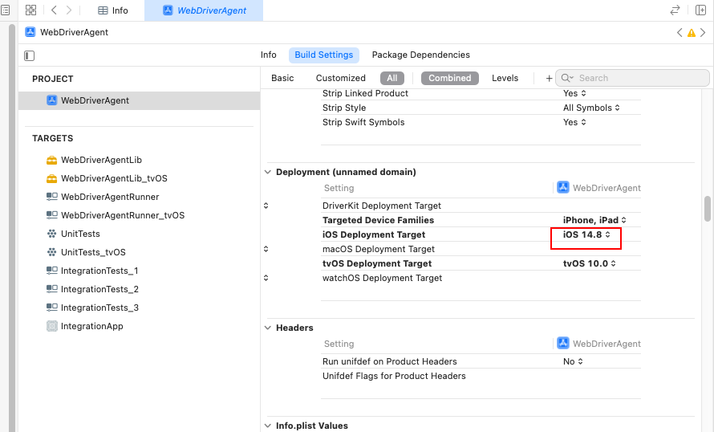Click the build settings vertical scrollbar
This screenshot has height=432, width=714.
click(x=707, y=208)
